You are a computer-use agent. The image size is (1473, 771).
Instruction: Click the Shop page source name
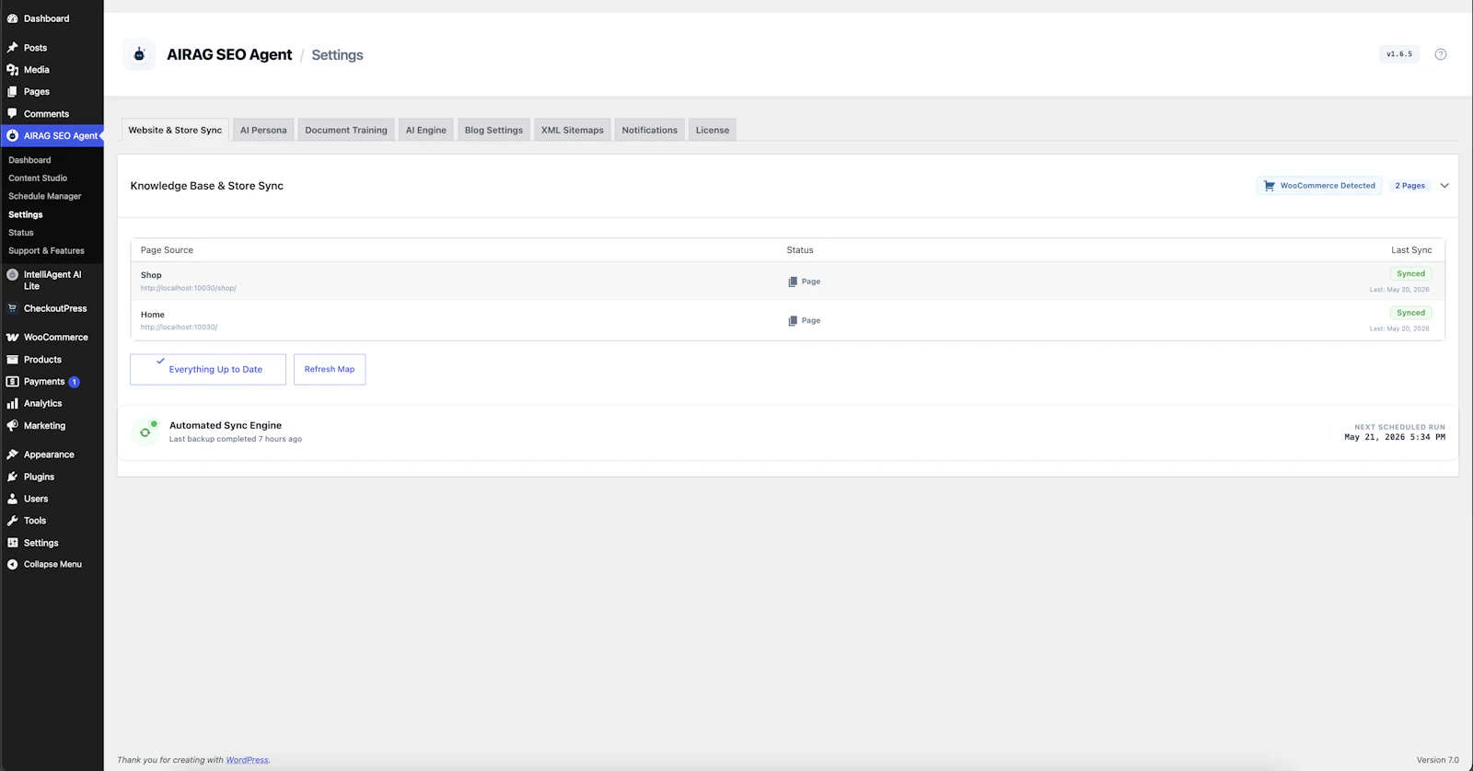[x=151, y=275]
